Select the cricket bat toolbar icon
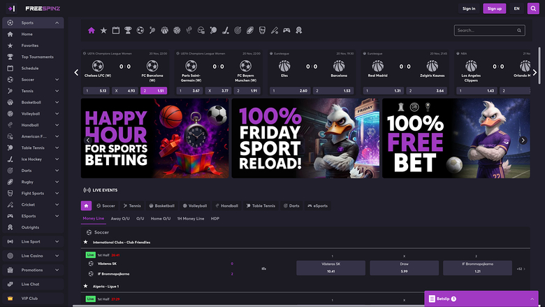 point(274,31)
